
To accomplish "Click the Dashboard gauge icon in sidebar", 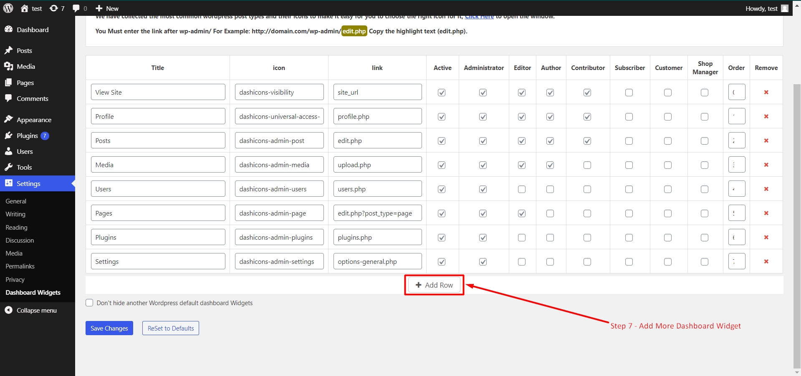I will click(8, 30).
